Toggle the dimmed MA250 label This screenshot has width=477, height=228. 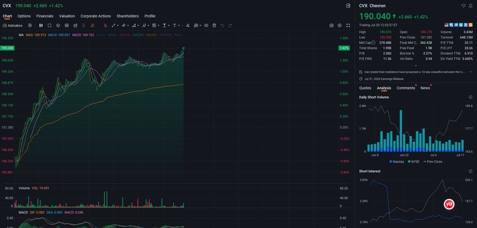pos(138,35)
